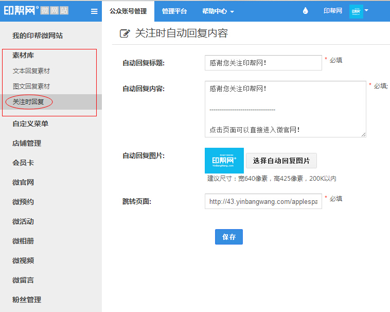Select 关注时回复 sidebar item
This screenshot has height=312, width=390.
tap(29, 102)
